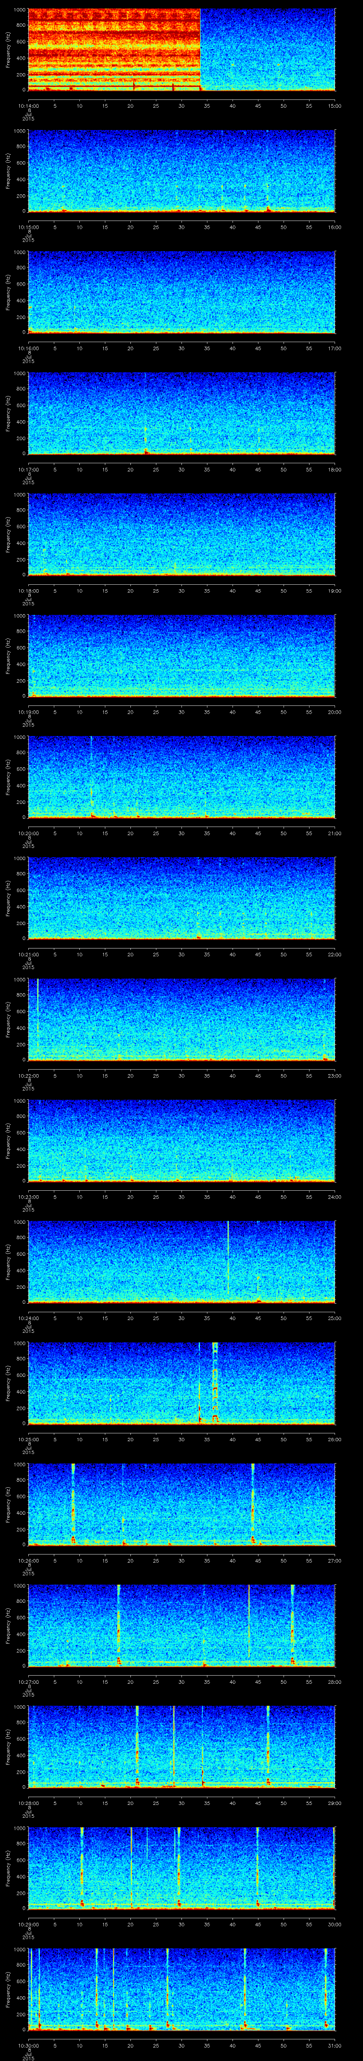The height and width of the screenshot is (2061, 363).
Task: Click the 10:21:00 start time label
Action: click(28, 954)
